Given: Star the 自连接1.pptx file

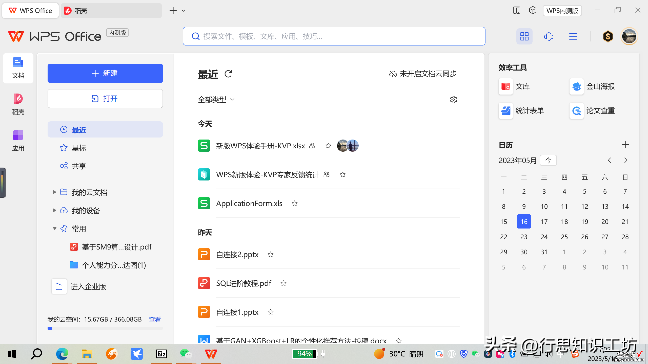Looking at the screenshot, I should click(x=271, y=312).
